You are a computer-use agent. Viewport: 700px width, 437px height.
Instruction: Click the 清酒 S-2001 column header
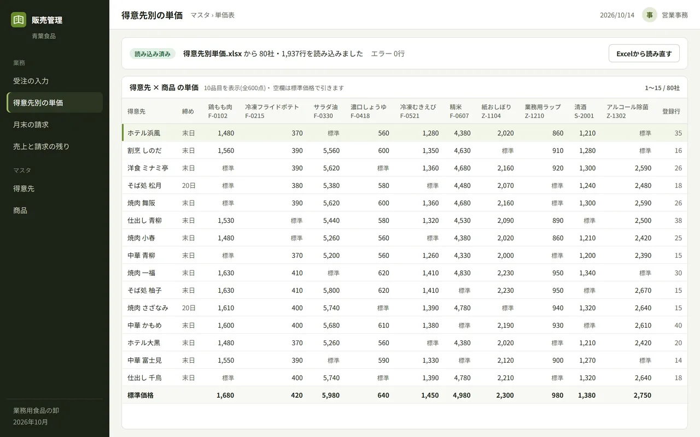584,111
